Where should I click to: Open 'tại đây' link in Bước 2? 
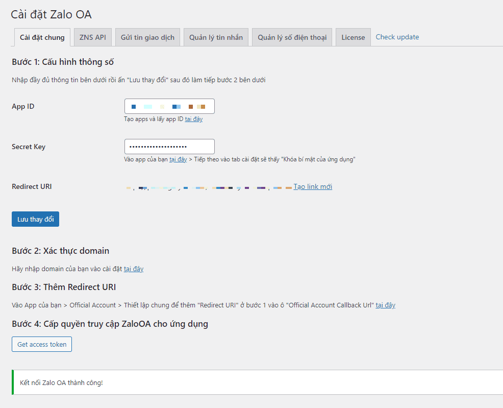[x=134, y=269]
